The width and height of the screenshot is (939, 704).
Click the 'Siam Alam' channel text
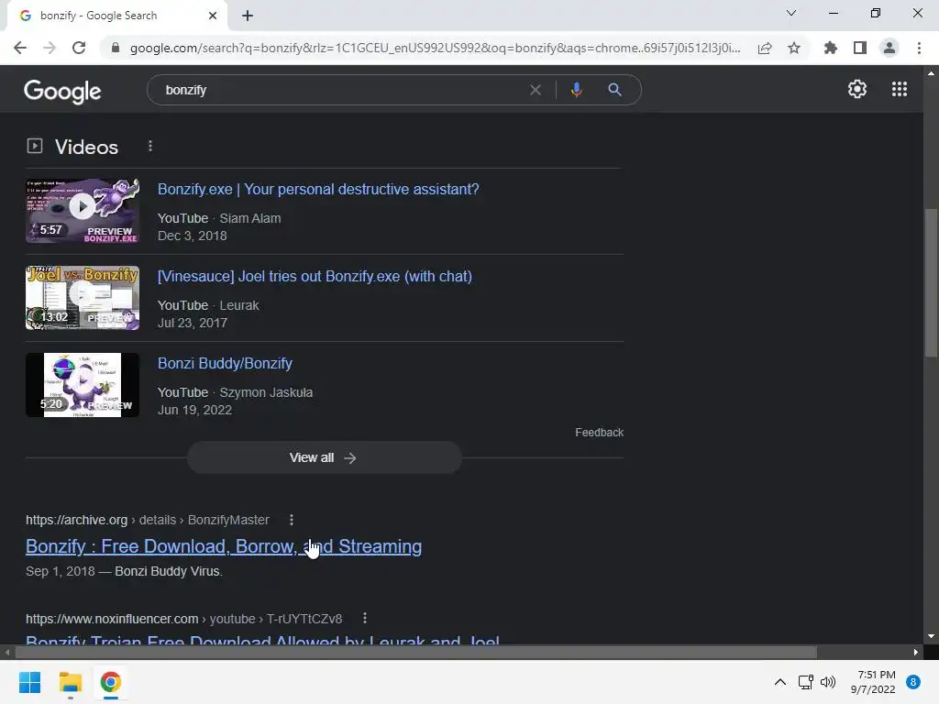(x=250, y=218)
